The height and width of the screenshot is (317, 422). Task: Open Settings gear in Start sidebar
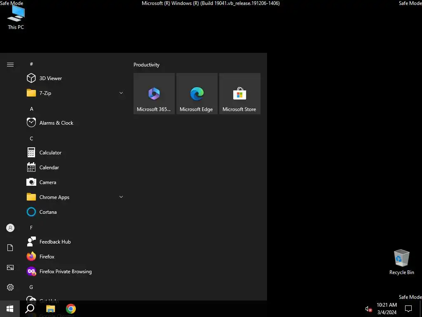pos(10,287)
